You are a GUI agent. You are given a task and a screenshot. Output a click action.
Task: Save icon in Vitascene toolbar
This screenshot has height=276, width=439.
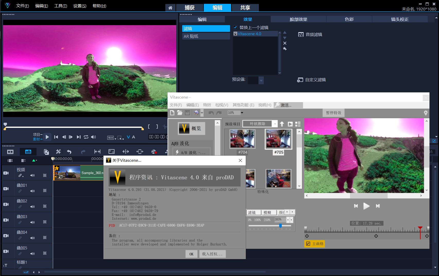pyautogui.click(x=188, y=113)
